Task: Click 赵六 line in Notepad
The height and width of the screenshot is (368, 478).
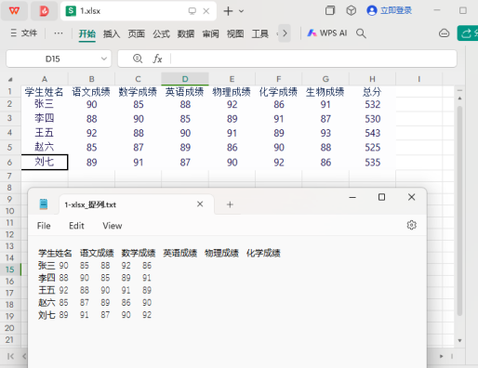Action: pos(95,303)
